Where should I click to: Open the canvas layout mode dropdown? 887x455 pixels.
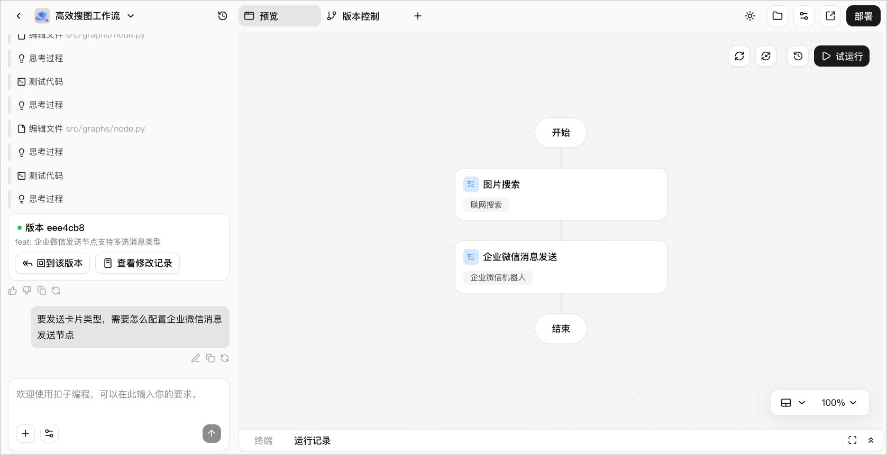coord(793,403)
